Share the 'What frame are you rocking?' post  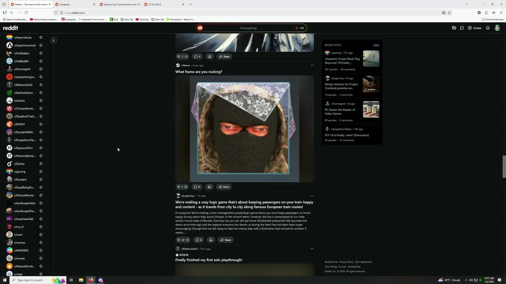224,187
